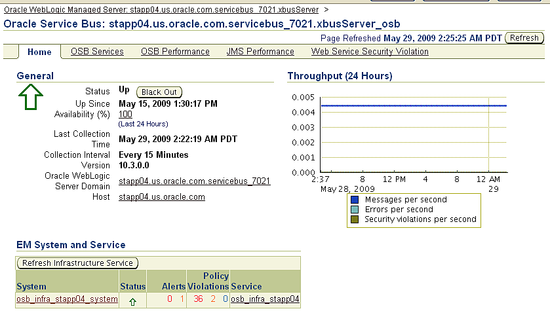Click the Messages per second blue swatch
The width and height of the screenshot is (550, 313).
(355, 200)
